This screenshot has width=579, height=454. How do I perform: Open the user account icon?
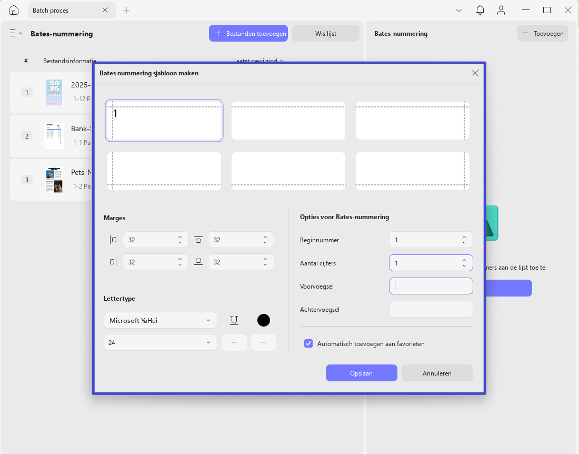click(x=501, y=10)
